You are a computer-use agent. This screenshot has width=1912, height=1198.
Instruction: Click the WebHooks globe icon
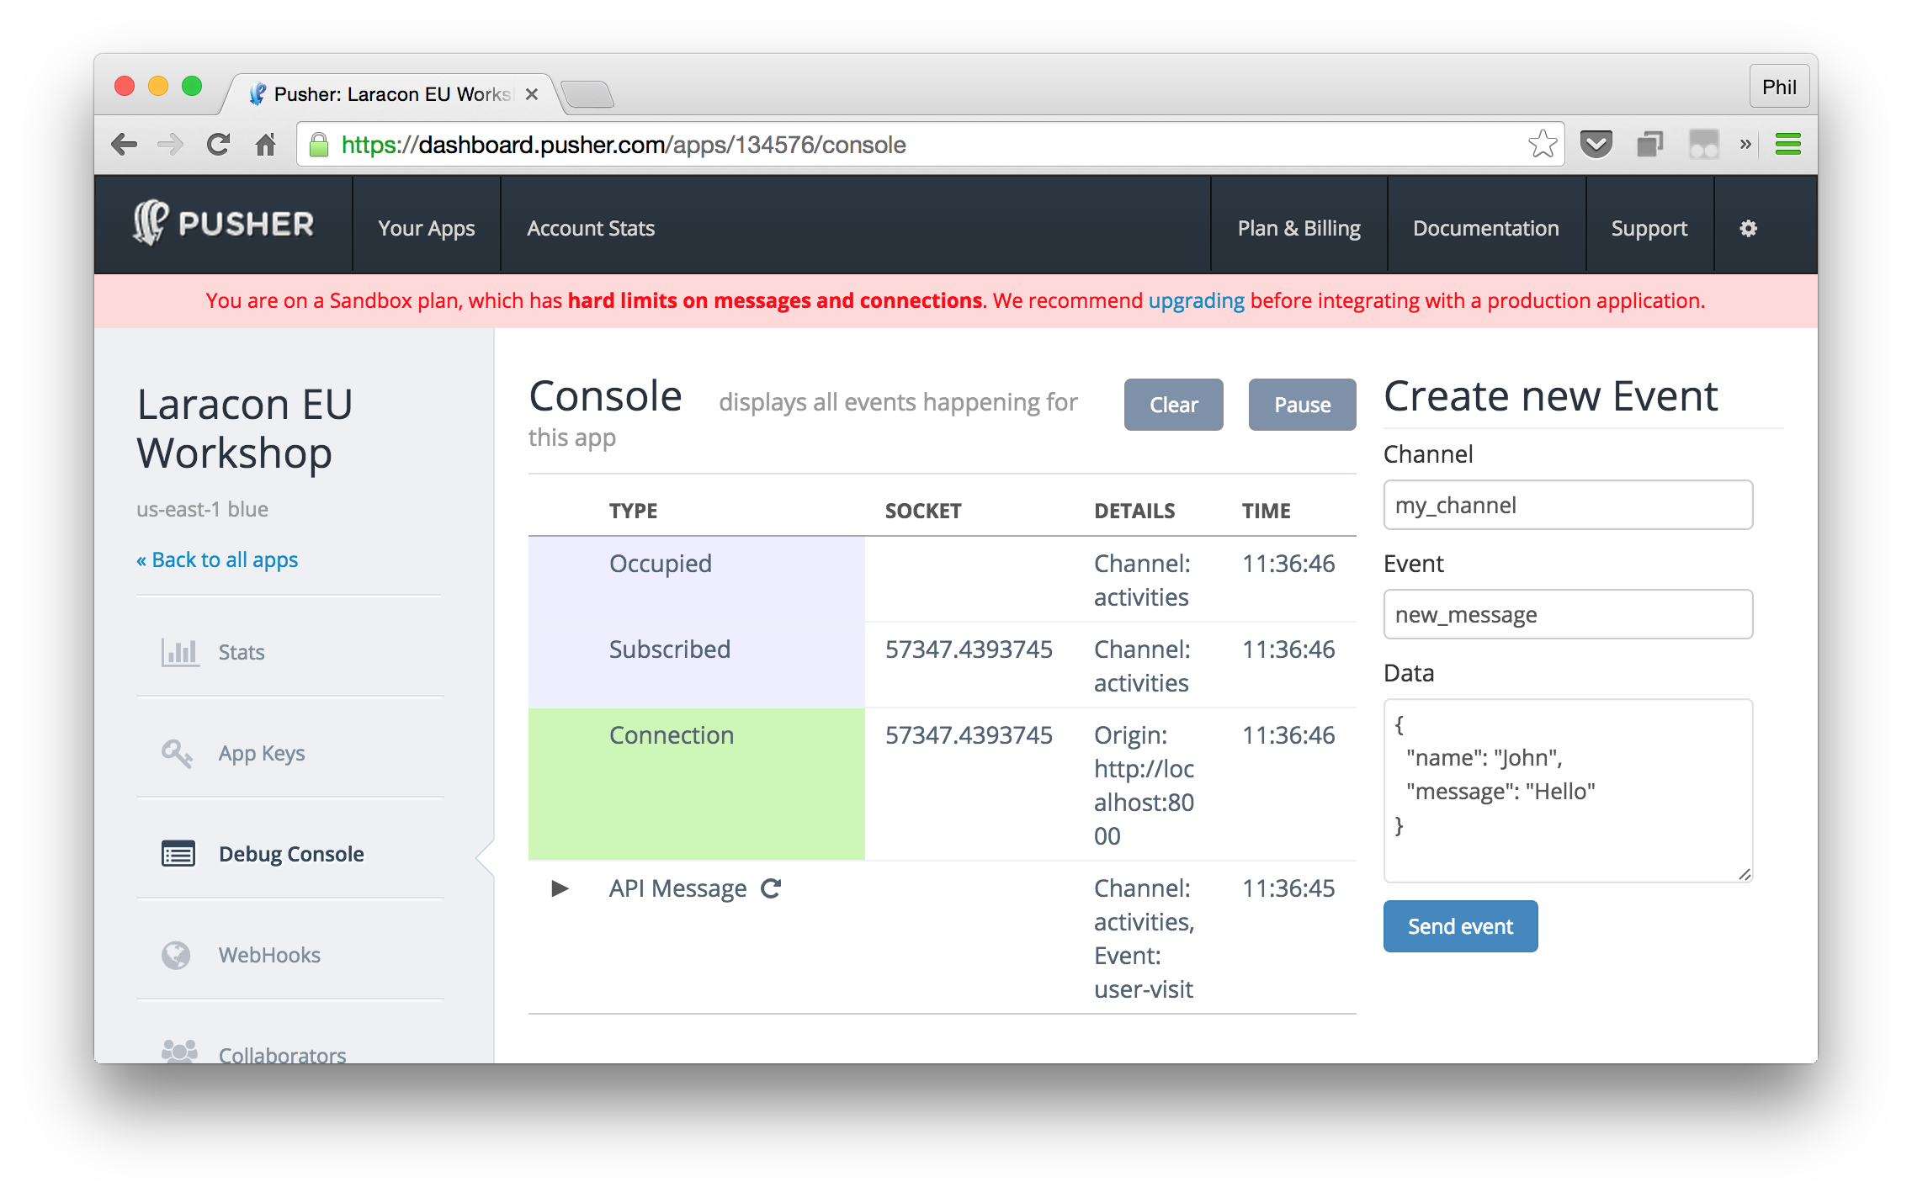click(x=176, y=955)
